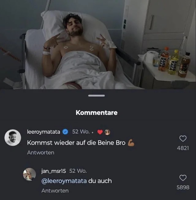Tap the jan_msr15 username
The image size is (196, 200).
tap(54, 171)
